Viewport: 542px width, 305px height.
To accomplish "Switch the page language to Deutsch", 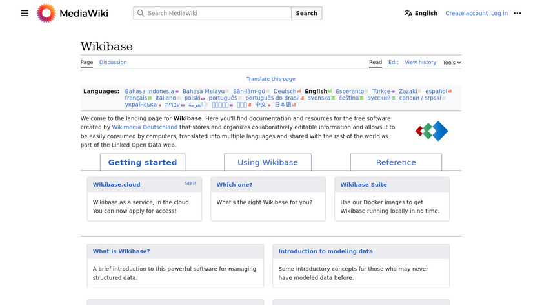I will tap(285, 92).
